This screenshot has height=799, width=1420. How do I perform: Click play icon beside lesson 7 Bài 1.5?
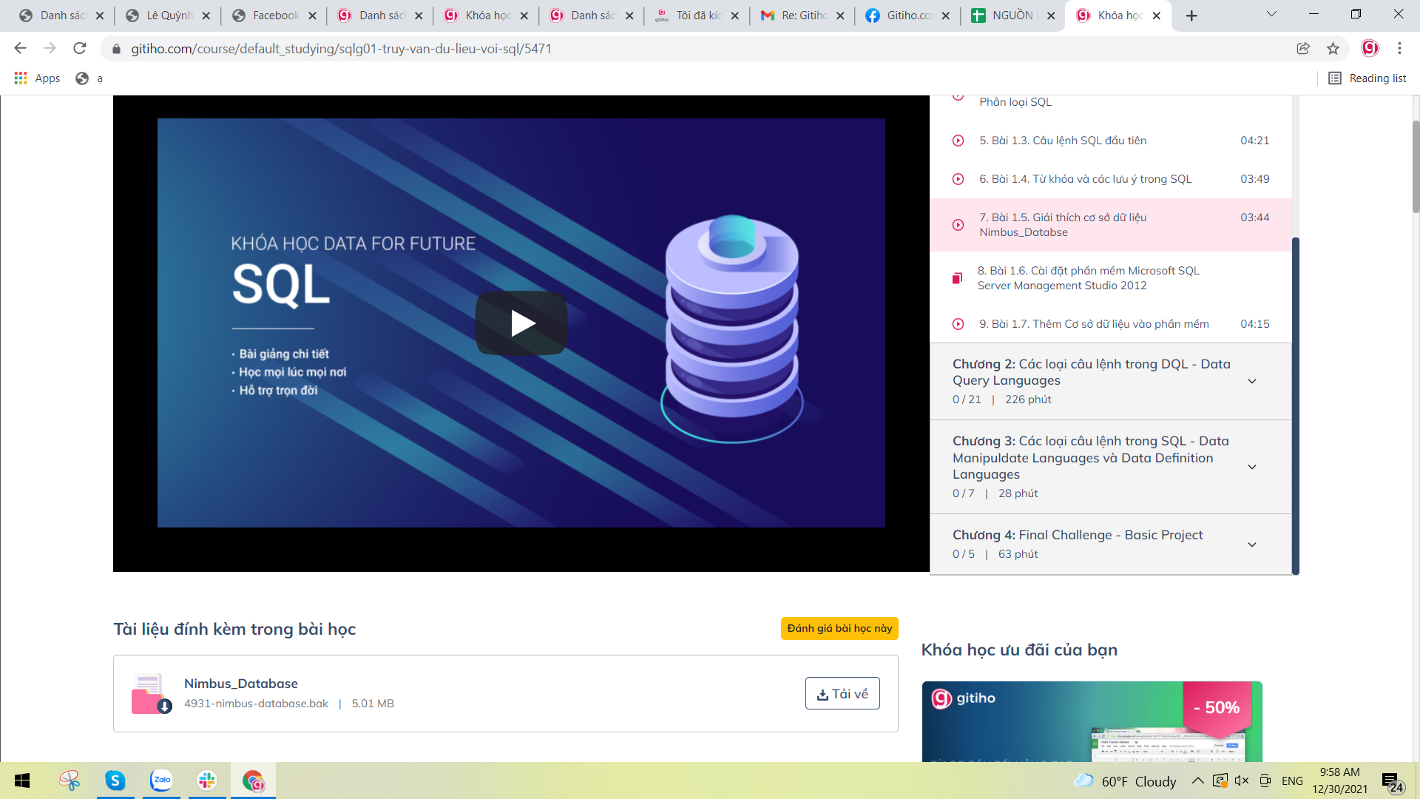[958, 225]
